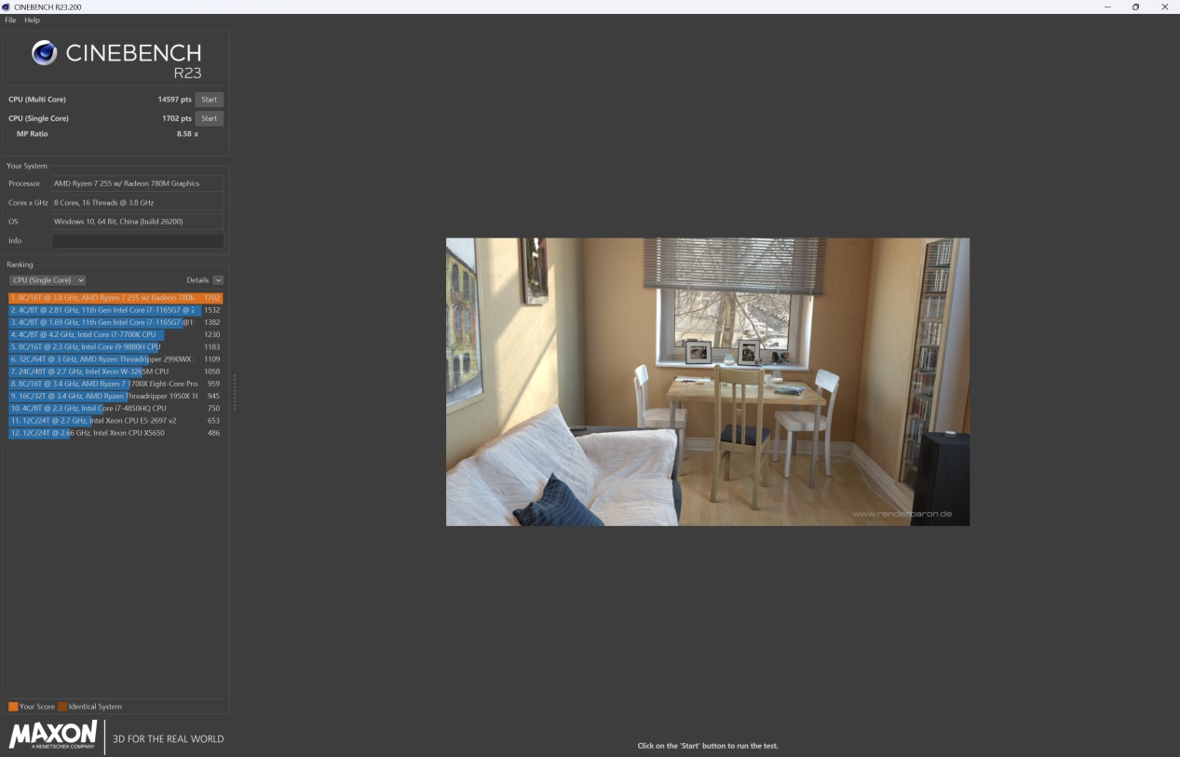The width and height of the screenshot is (1180, 757).
Task: Start the CPU Multi Core test
Action: pyautogui.click(x=210, y=100)
